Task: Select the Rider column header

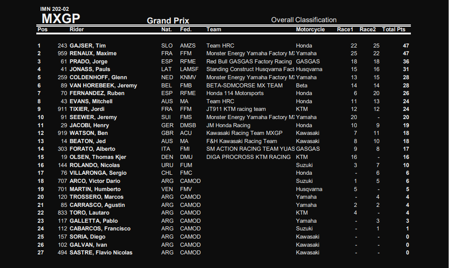Action: click(x=76, y=29)
